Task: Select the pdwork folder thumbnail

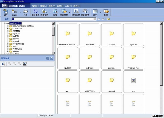Action: pos(90,58)
